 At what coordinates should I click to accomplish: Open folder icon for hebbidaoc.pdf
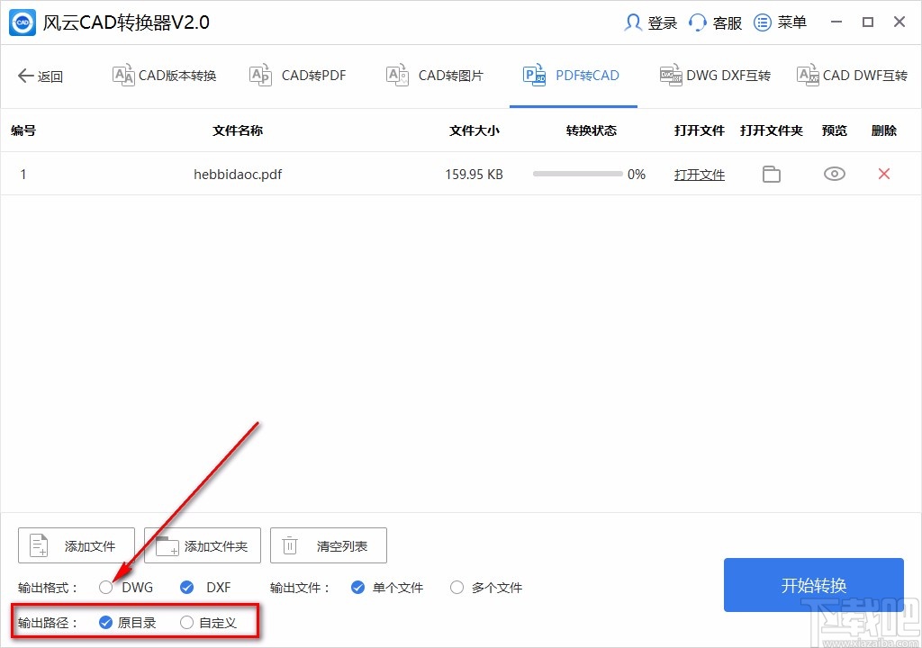(x=772, y=174)
